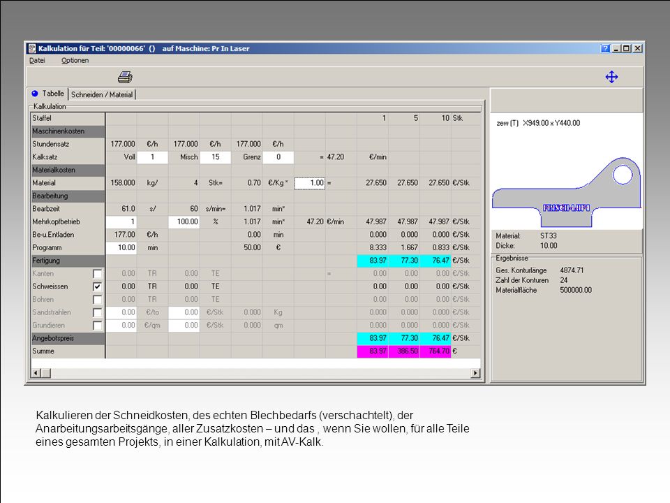This screenshot has width=670, height=503.
Task: Click the Sandstrahlen €/to input field
Action: (121, 312)
